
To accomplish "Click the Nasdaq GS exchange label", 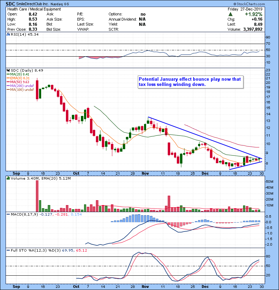I will [x=60, y=4].
